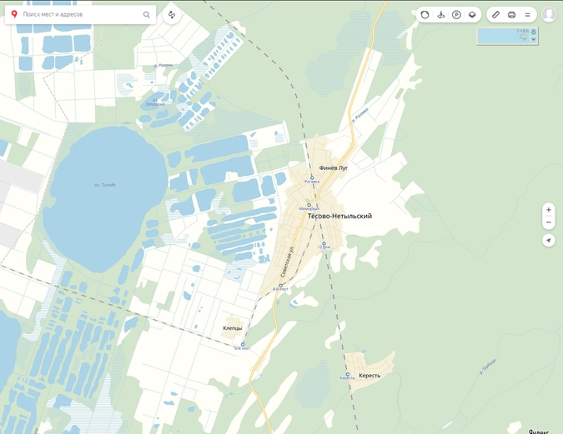Select the ruler measurement tool
This screenshot has height=434, width=563.
click(x=495, y=14)
